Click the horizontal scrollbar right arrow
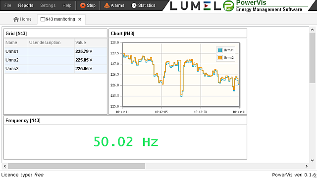Image resolution: width=317 pixels, height=178 pixels. point(307,166)
